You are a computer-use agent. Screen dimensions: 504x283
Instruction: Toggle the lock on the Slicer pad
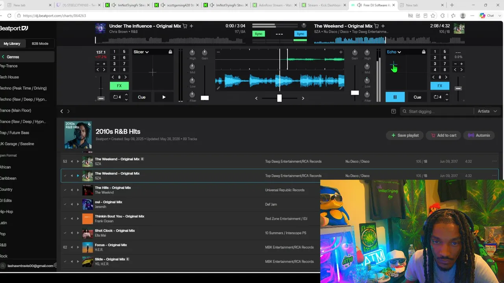170,52
